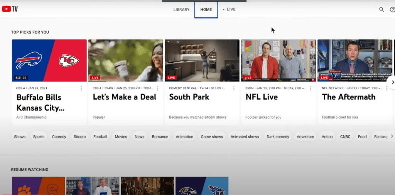The height and width of the screenshot is (195, 395).
Task: Open three-dot menu for Let's Make a Deal
Action: click(158, 88)
